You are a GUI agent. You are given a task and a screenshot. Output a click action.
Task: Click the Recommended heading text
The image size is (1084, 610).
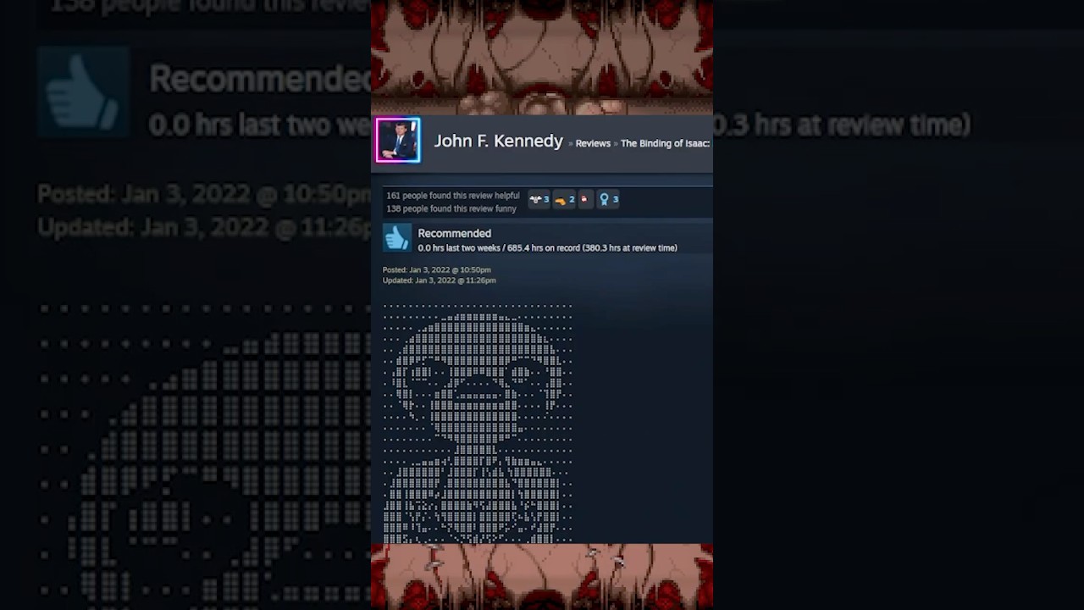point(454,233)
